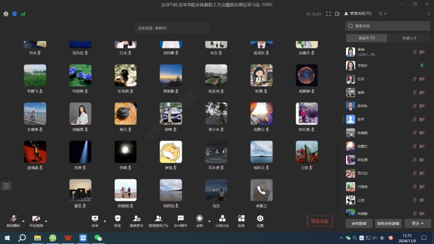
Task: Pop out the member panel window
Action: coord(346,13)
